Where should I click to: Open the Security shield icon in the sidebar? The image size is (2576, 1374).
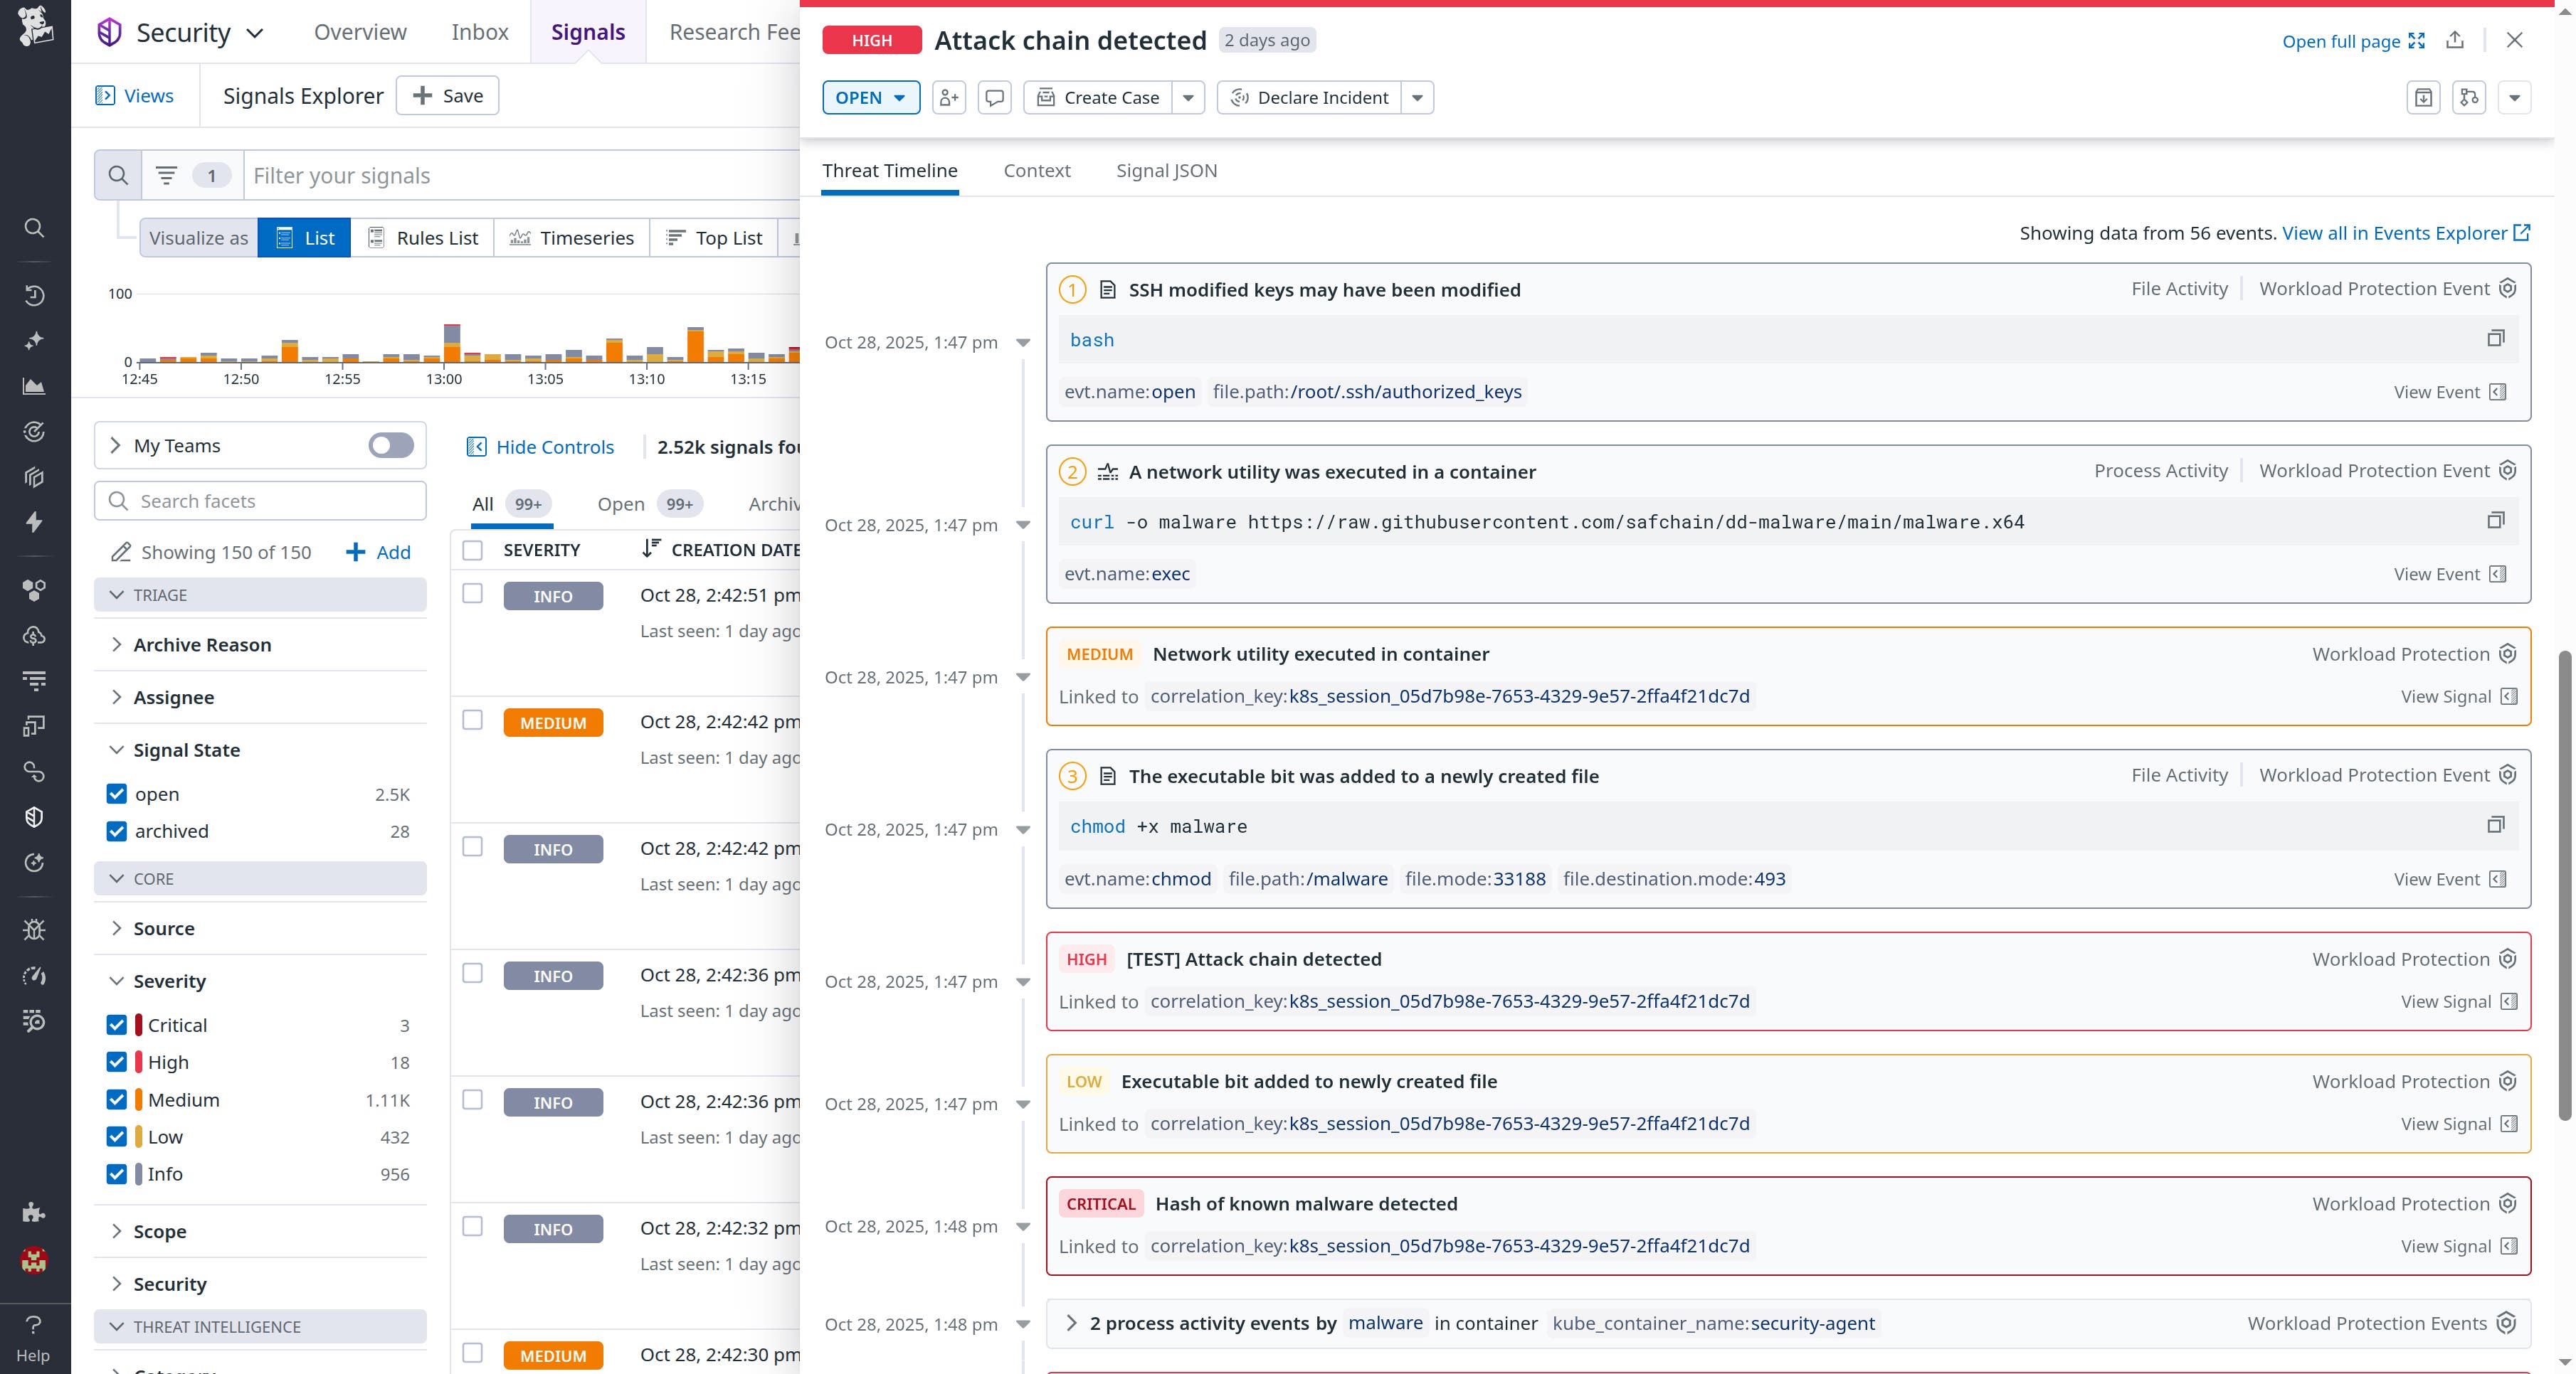coord(34,816)
